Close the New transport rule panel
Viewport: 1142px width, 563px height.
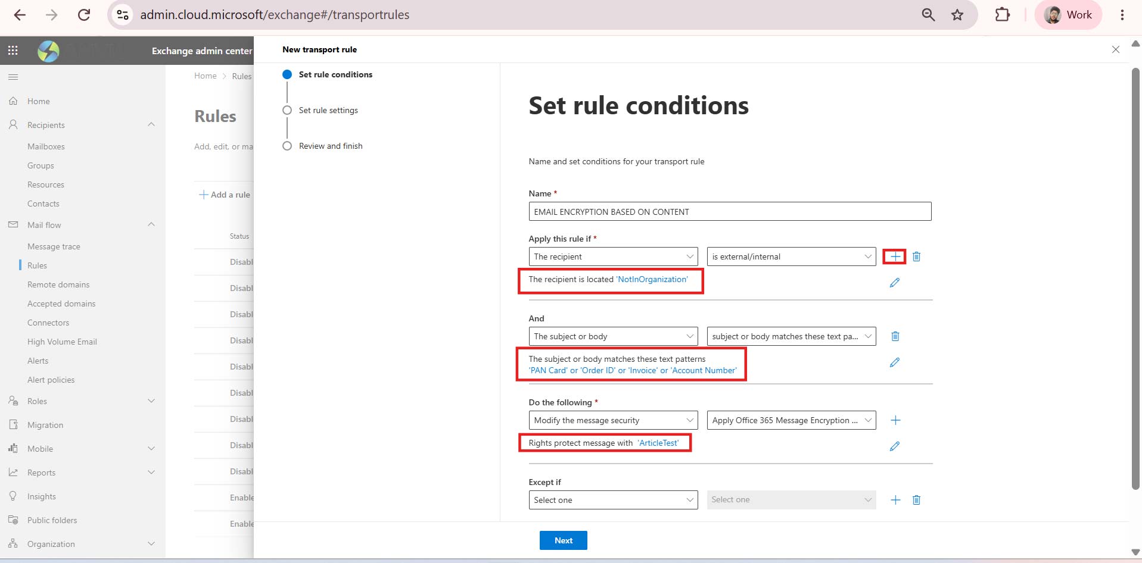pos(1115,49)
